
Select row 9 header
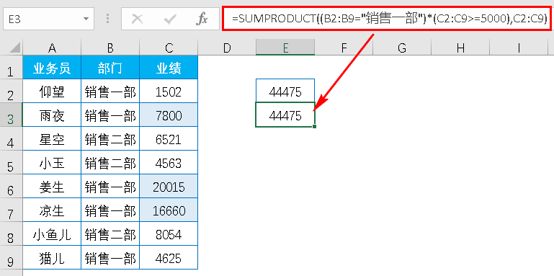[11, 257]
